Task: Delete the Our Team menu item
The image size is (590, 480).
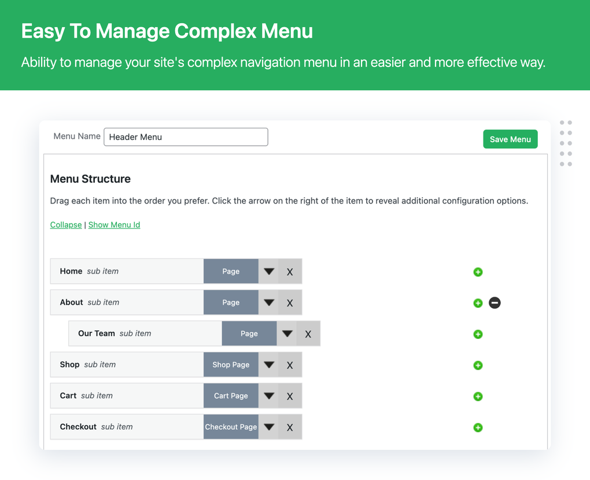Action: pyautogui.click(x=308, y=334)
